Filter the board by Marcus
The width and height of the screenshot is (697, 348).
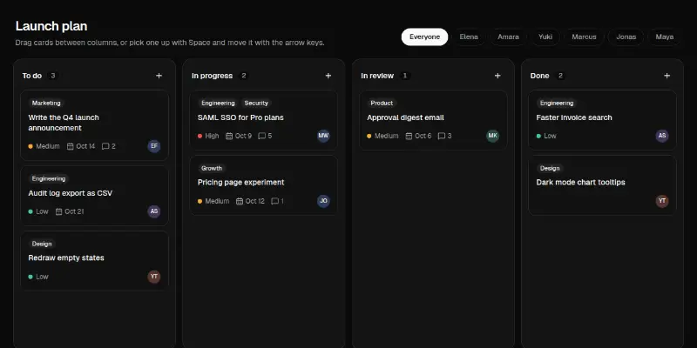(584, 37)
